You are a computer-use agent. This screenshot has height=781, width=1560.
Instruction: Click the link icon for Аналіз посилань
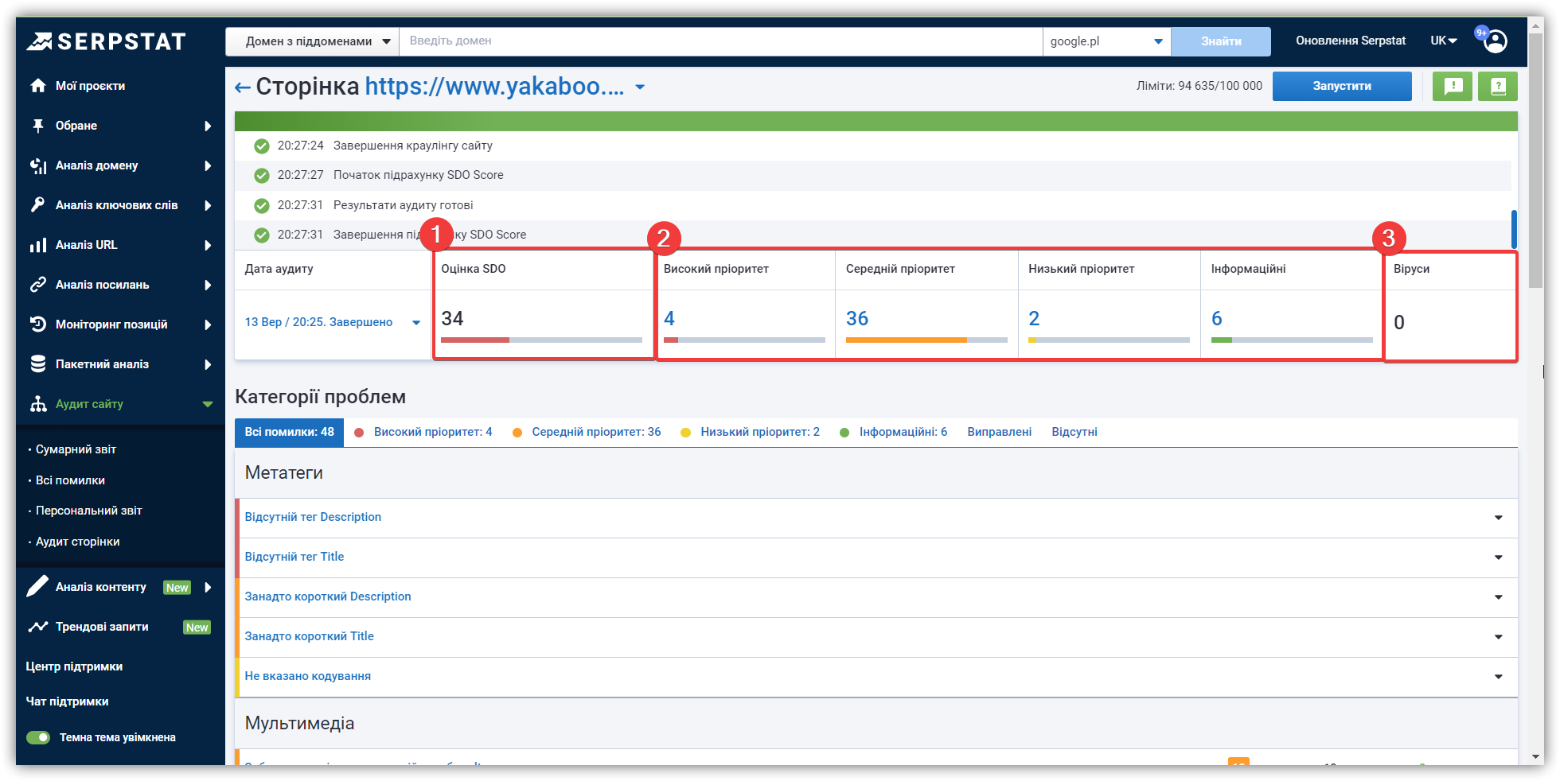pos(38,285)
